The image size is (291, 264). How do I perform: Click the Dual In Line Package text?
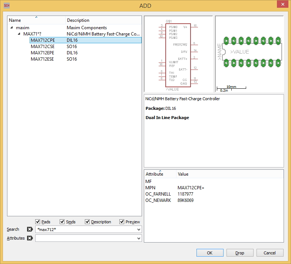pyautogui.click(x=167, y=118)
